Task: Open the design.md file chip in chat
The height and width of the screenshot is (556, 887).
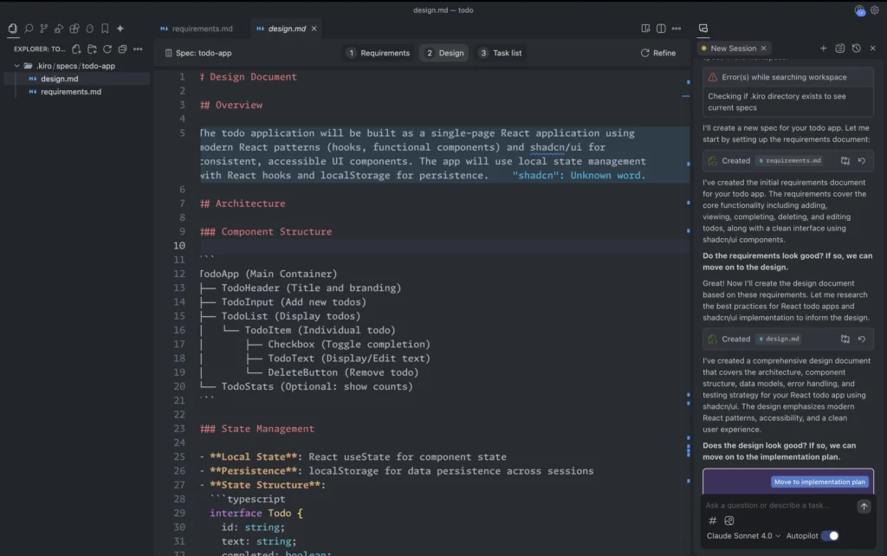Action: point(779,339)
